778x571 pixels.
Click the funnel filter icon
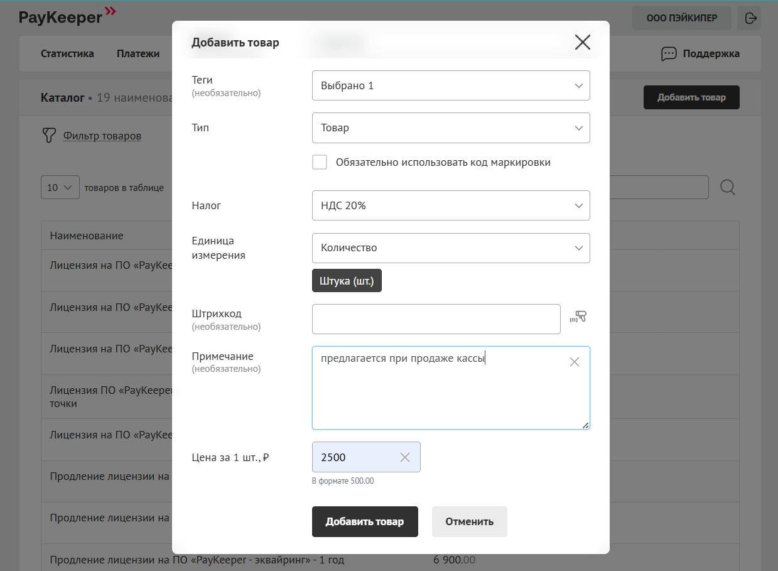pyautogui.click(x=48, y=136)
